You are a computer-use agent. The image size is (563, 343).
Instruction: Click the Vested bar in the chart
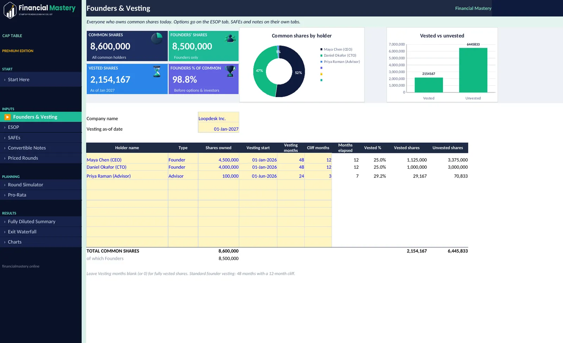(429, 85)
